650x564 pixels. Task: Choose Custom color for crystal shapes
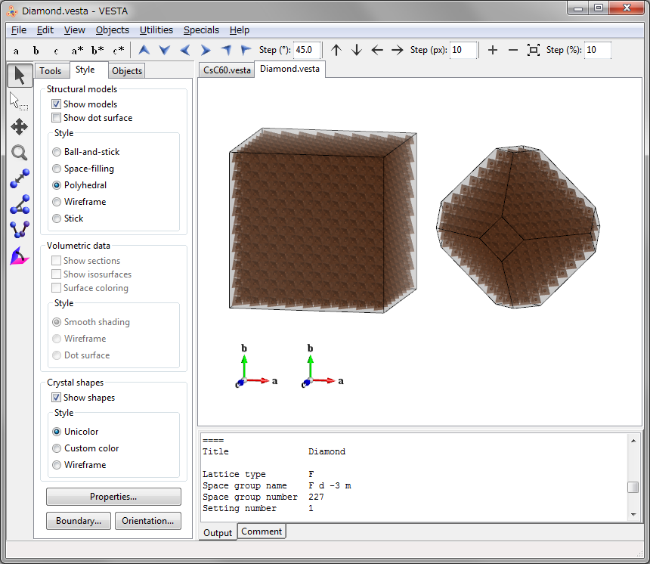pyautogui.click(x=57, y=448)
